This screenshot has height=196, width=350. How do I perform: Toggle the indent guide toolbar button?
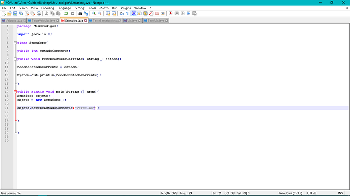[x=133, y=13]
